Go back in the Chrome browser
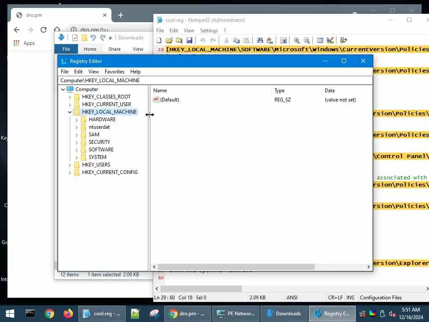The image size is (429, 322). [x=17, y=30]
